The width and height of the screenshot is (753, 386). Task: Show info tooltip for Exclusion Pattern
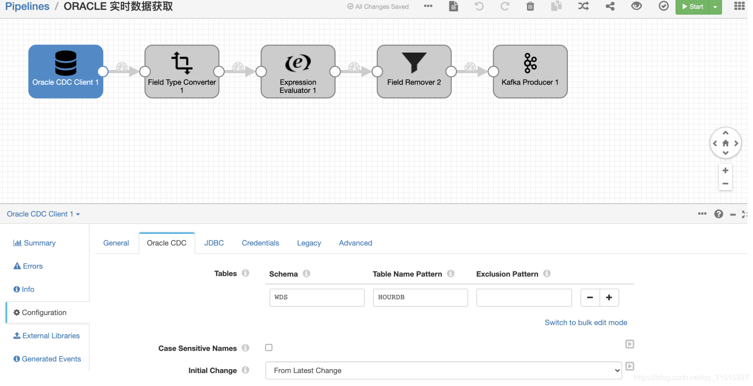[x=547, y=273]
